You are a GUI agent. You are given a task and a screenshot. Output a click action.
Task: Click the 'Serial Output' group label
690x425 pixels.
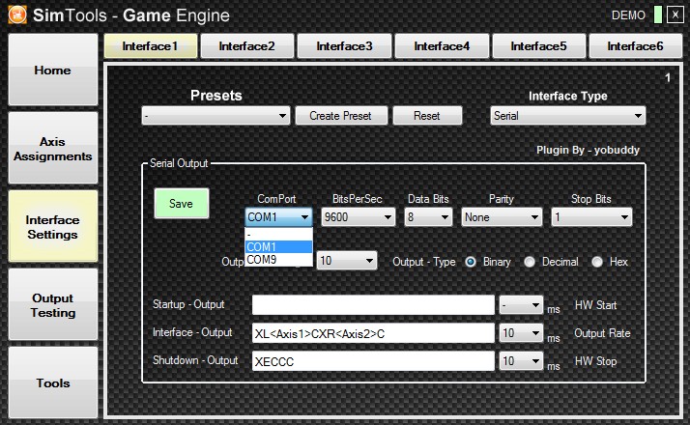179,163
